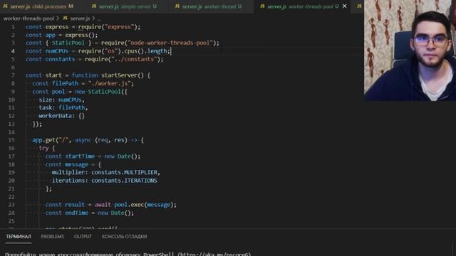Click constants.ITERATIONS on line 20
The image size is (456, 256).
[x=124, y=181]
